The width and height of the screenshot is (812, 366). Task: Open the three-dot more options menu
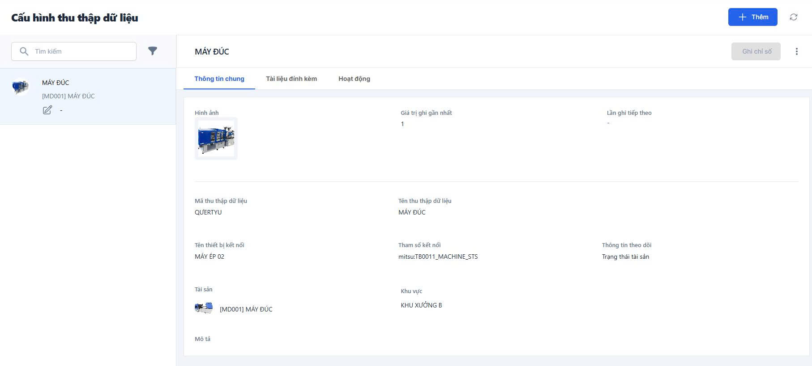click(x=796, y=51)
